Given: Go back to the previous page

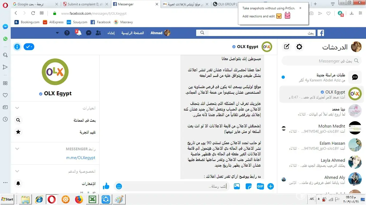Looking at the screenshot, I should 16,13.
